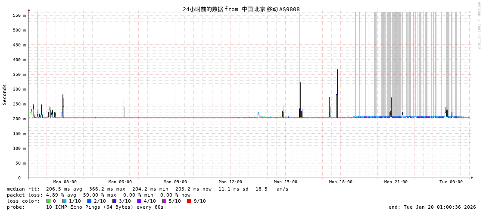Click the Seconds vertical axis title
483x213 pixels.
click(5, 94)
